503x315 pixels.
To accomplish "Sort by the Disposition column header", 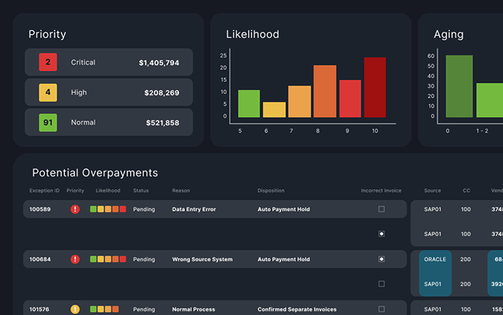I will point(271,191).
